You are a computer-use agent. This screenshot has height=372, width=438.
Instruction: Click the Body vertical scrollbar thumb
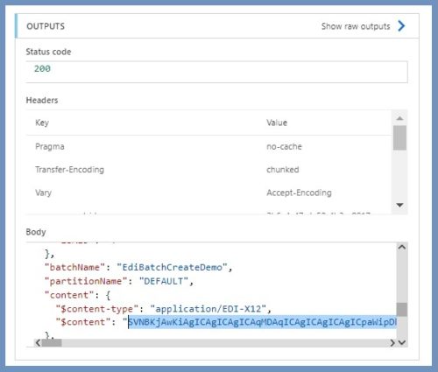tap(402, 310)
